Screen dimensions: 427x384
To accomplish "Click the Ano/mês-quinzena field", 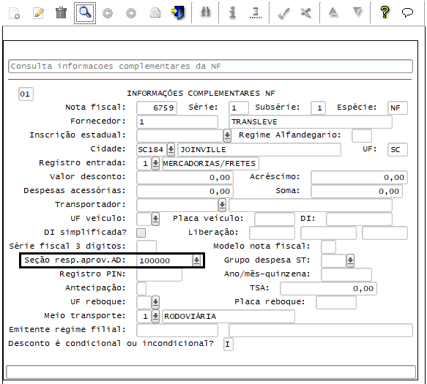I will [x=346, y=274].
